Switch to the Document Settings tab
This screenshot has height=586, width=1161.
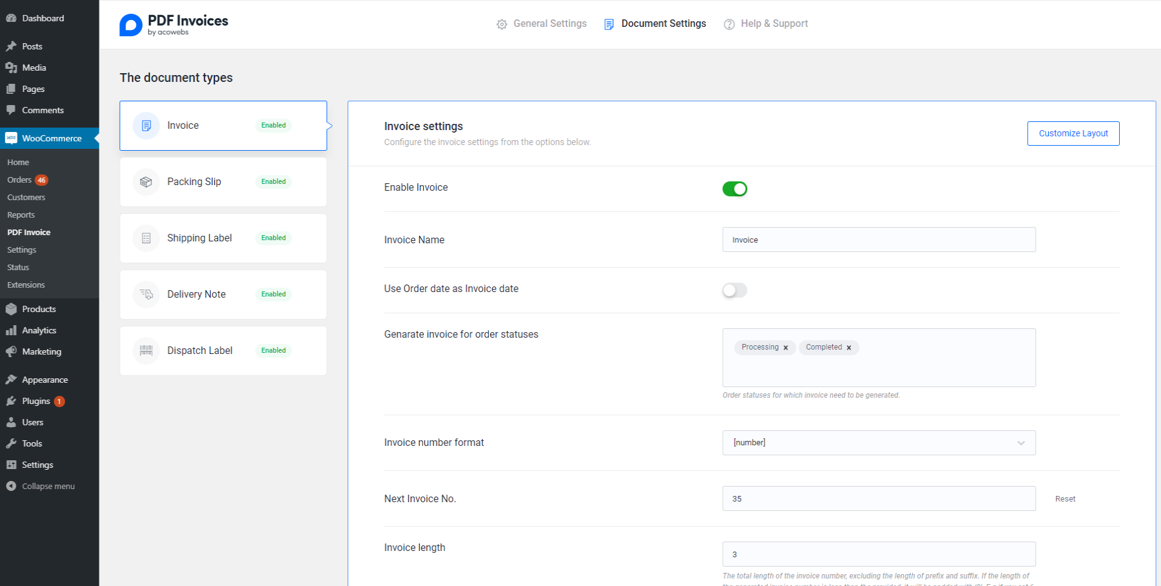(x=663, y=24)
